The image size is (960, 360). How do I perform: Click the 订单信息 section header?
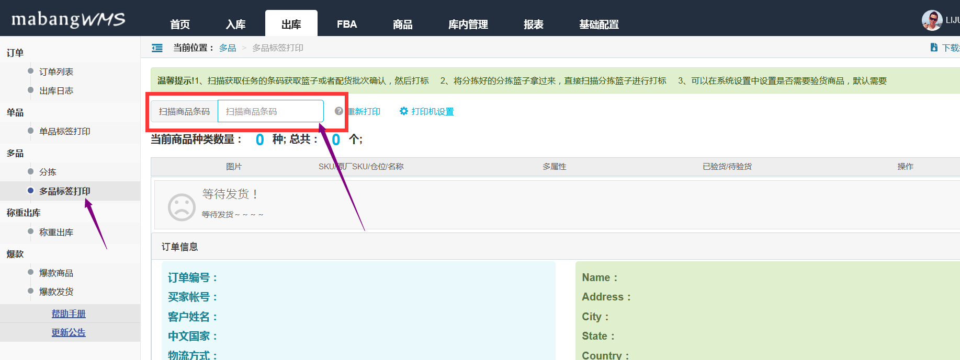click(x=179, y=247)
